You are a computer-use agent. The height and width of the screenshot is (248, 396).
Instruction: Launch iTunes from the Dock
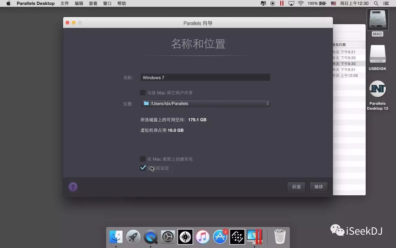(203, 237)
